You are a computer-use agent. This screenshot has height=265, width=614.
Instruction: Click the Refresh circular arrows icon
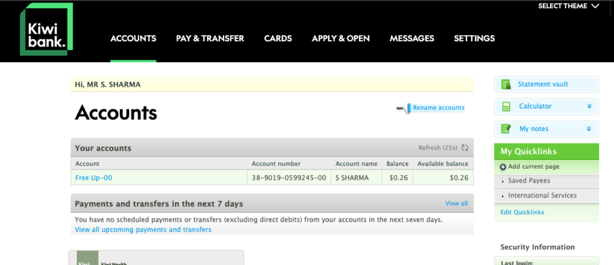tap(465, 148)
